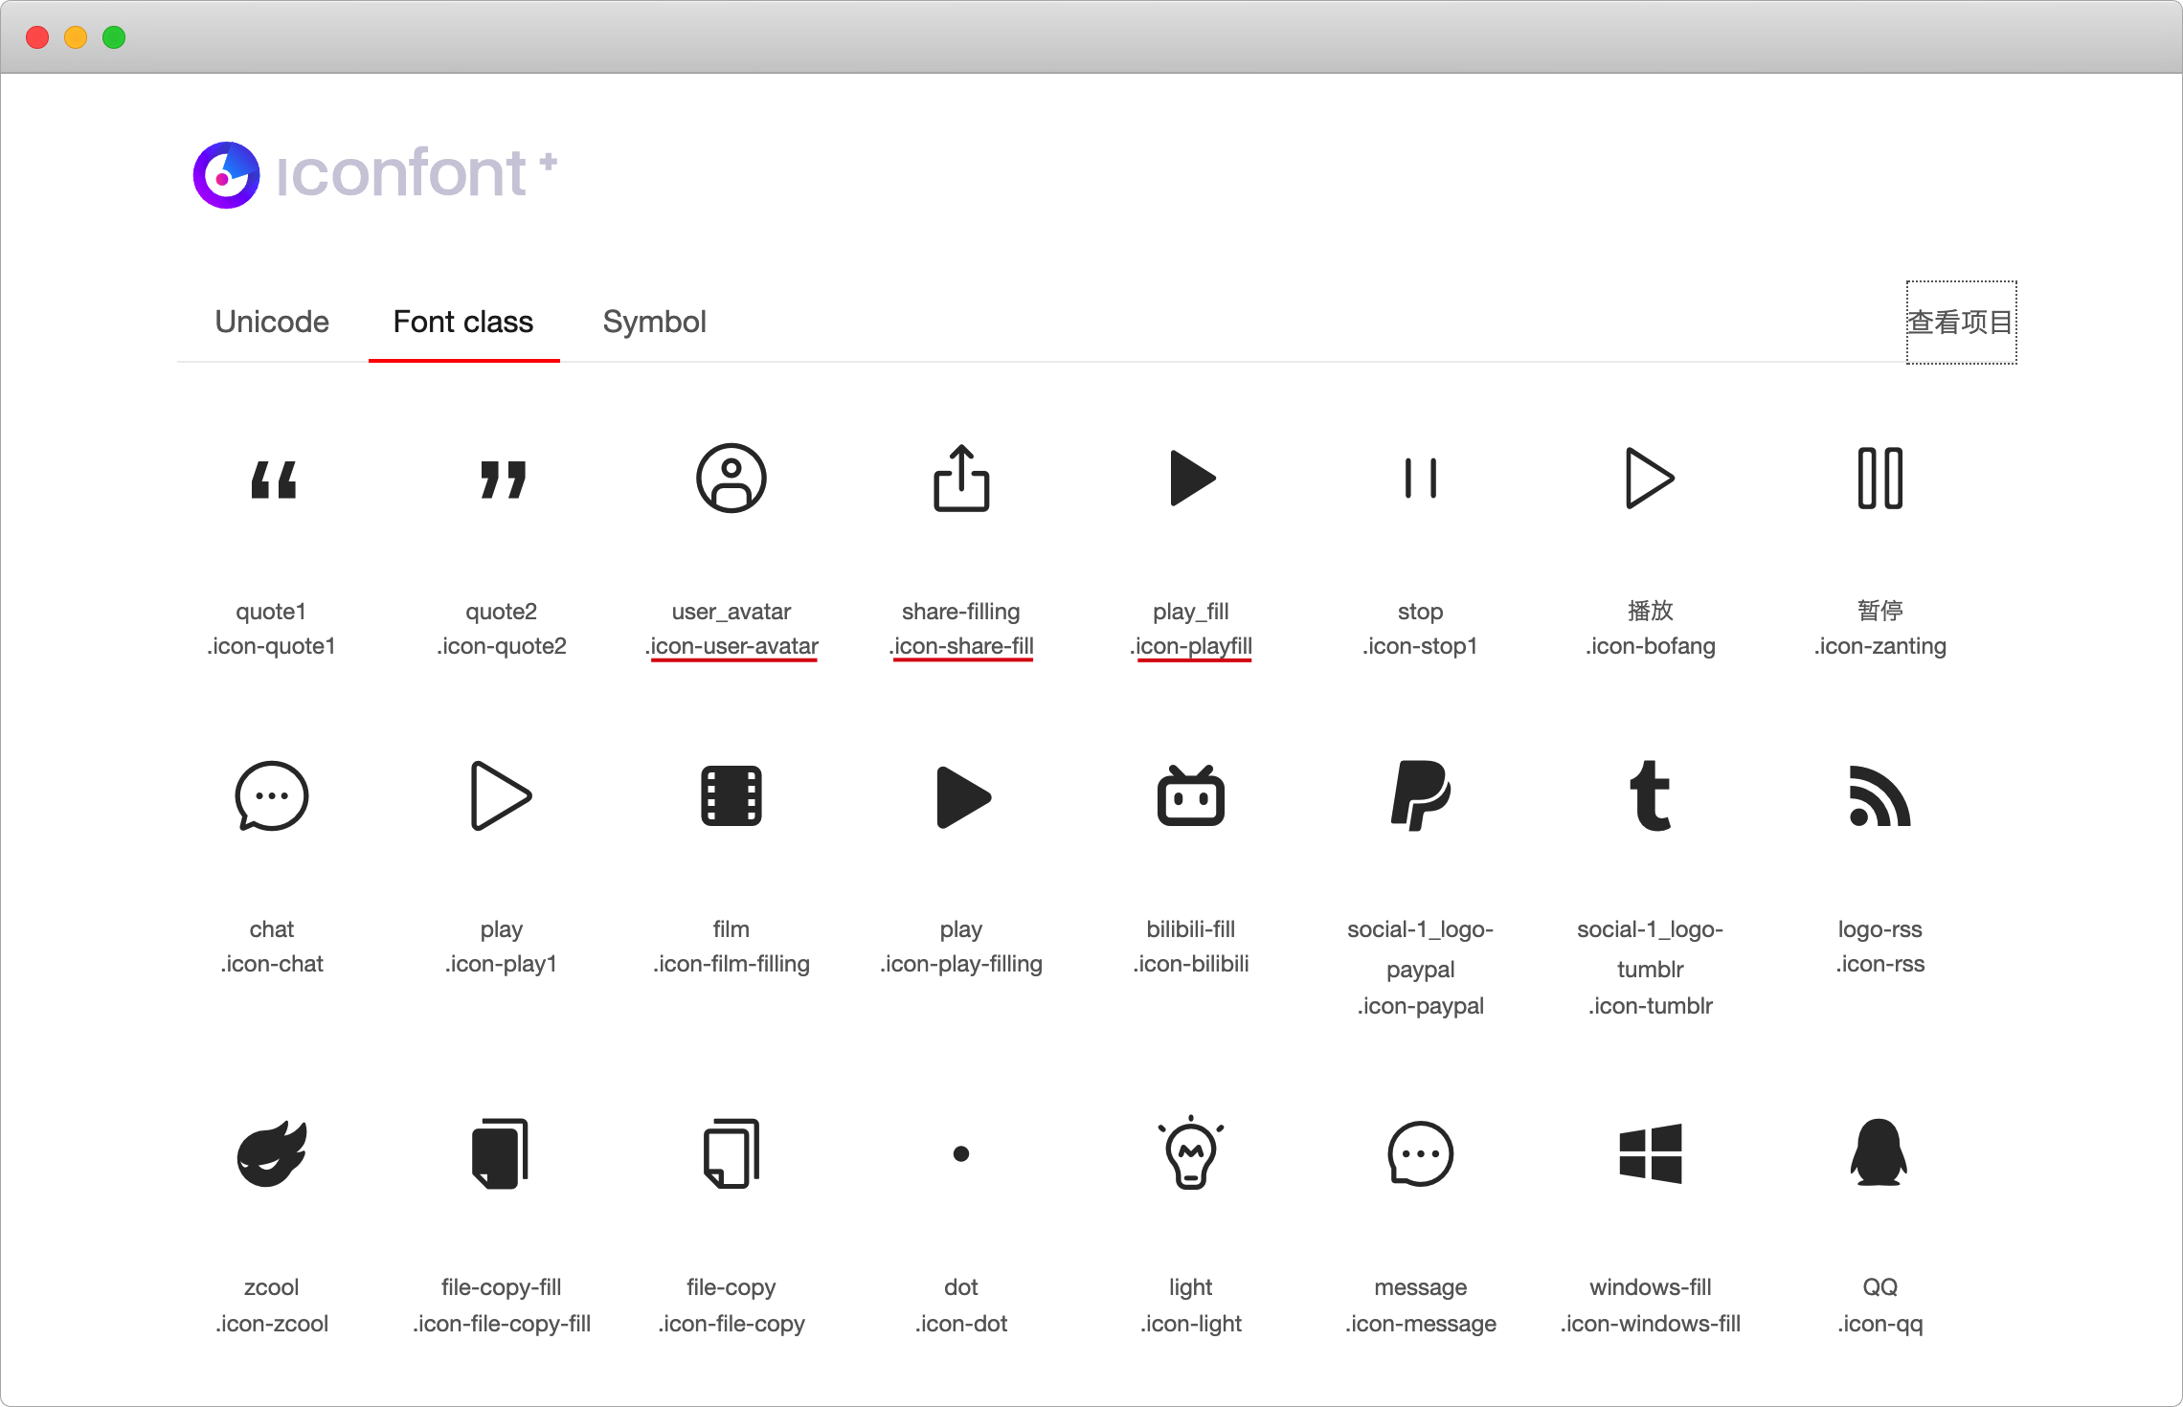
Task: Click the .icon-play1 class text
Action: 502,964
